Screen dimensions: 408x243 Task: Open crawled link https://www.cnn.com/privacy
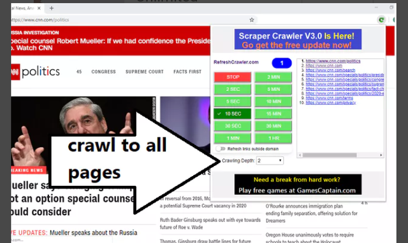[x=330, y=103]
